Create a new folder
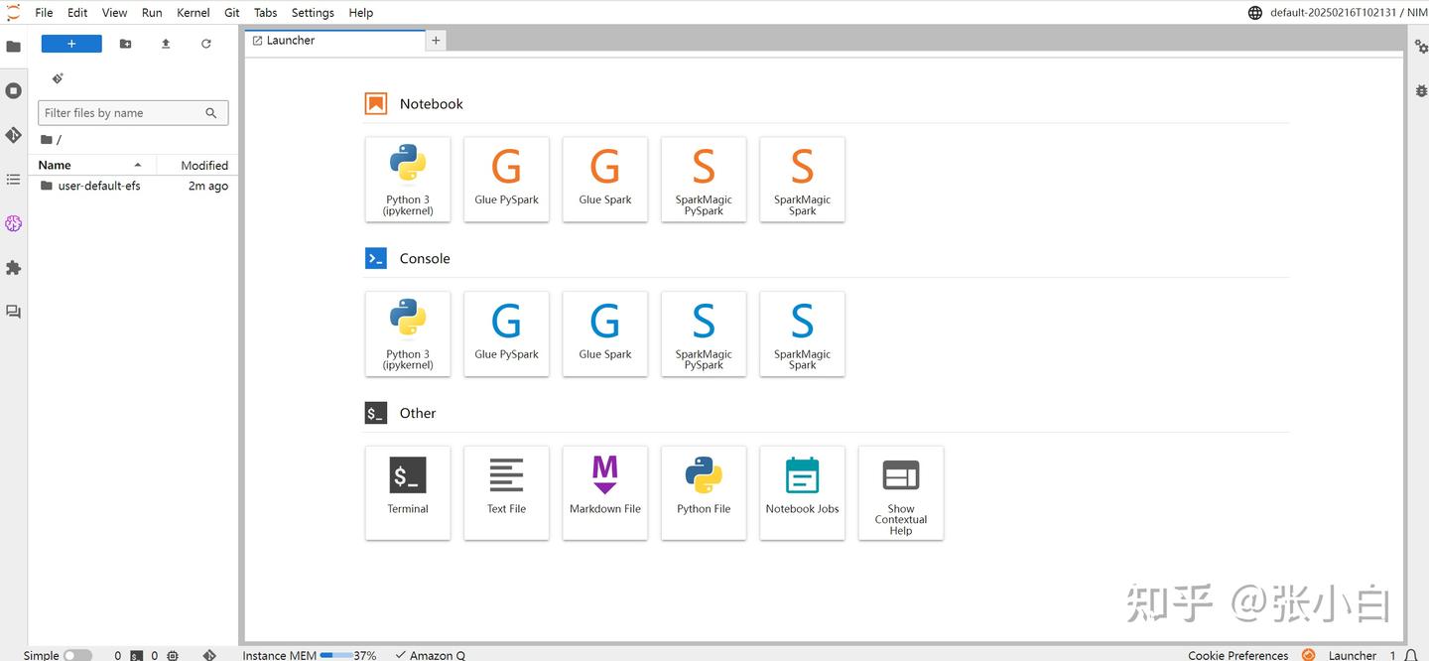The width and height of the screenshot is (1429, 661). [125, 44]
